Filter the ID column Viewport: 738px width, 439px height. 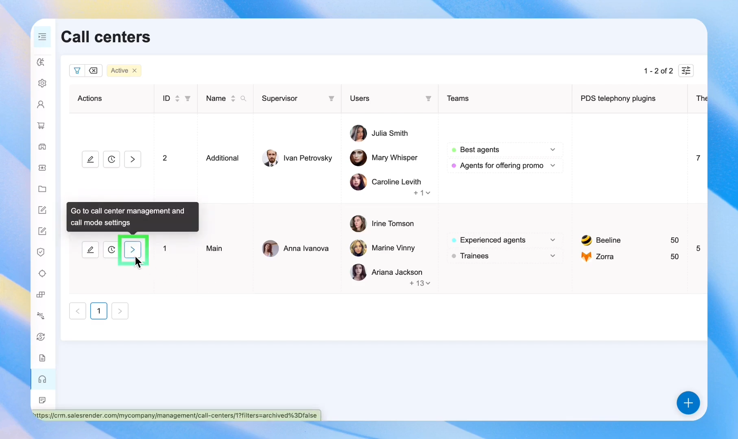coord(188,98)
